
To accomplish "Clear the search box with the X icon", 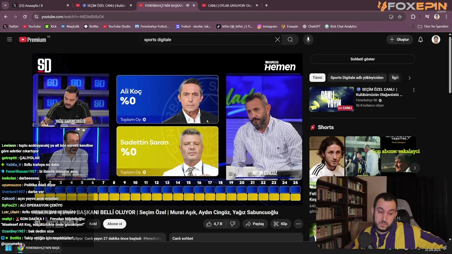I will pos(278,40).
